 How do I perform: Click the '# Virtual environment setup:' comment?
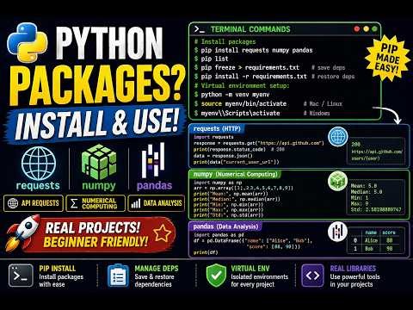click(242, 85)
